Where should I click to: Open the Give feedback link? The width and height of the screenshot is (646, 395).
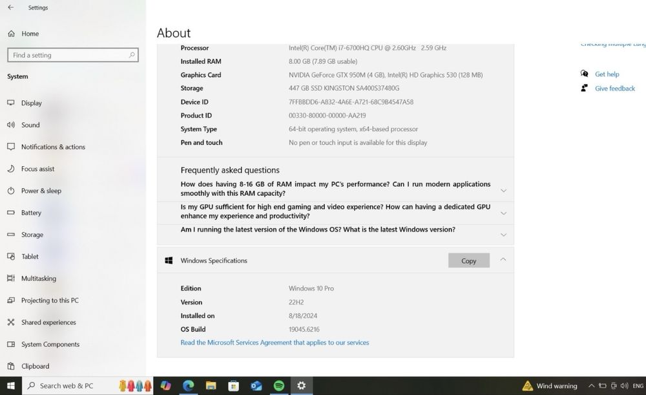click(615, 88)
